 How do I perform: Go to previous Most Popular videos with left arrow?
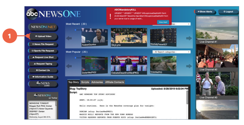click(x=69, y=66)
